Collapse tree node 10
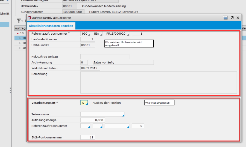 point(18,33)
